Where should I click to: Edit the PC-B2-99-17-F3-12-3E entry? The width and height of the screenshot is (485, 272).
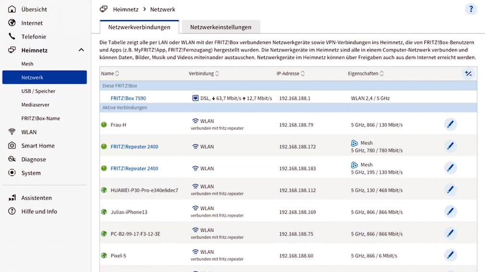coord(450,234)
